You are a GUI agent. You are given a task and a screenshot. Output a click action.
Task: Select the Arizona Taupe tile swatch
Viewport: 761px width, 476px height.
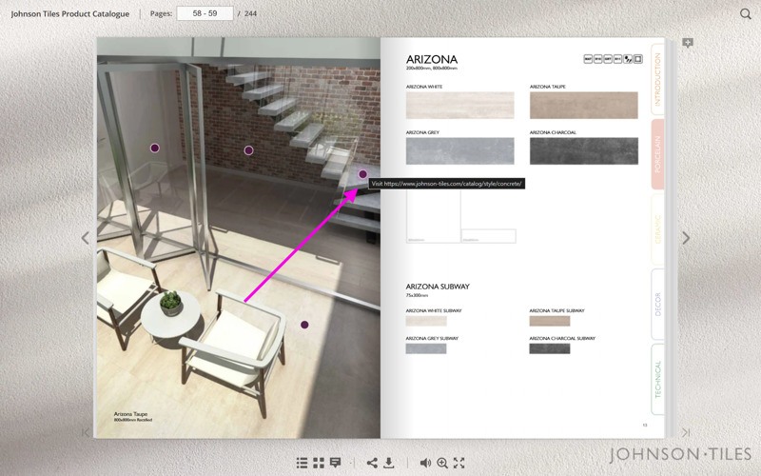pos(584,105)
